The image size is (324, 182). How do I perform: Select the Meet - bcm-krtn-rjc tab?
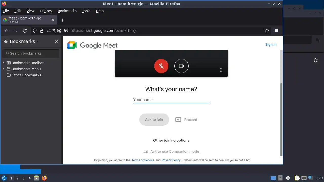point(29,20)
